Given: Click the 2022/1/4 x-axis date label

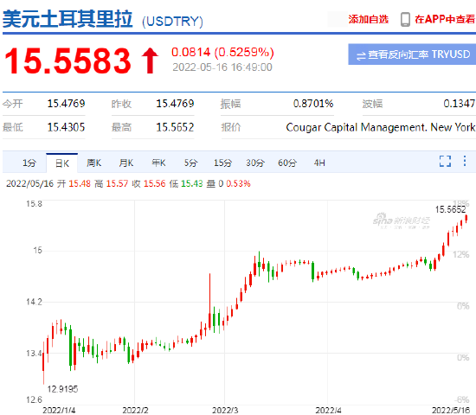Looking at the screenshot, I should [59, 411].
